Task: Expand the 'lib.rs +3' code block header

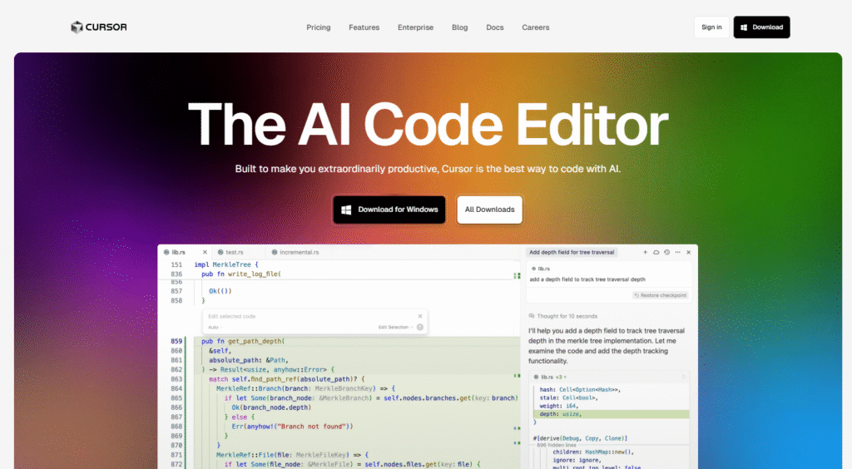Action: click(x=608, y=377)
